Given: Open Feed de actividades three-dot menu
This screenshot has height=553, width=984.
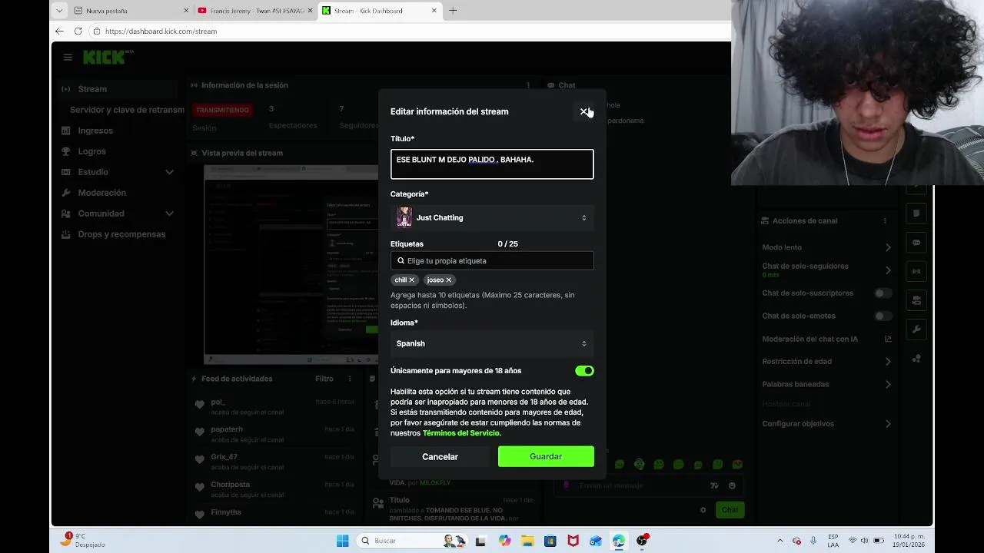Looking at the screenshot, I should click(350, 379).
